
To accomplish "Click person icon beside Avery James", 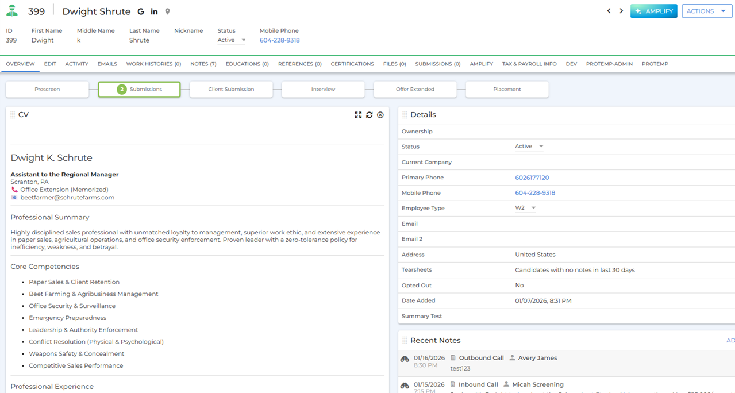I will click(512, 358).
